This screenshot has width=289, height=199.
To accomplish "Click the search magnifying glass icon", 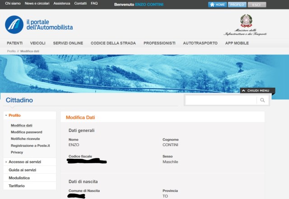I will [262, 100].
